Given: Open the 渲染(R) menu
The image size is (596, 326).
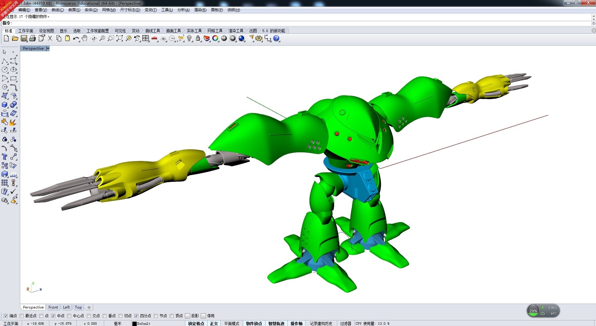Looking at the screenshot, I should tap(200, 10).
